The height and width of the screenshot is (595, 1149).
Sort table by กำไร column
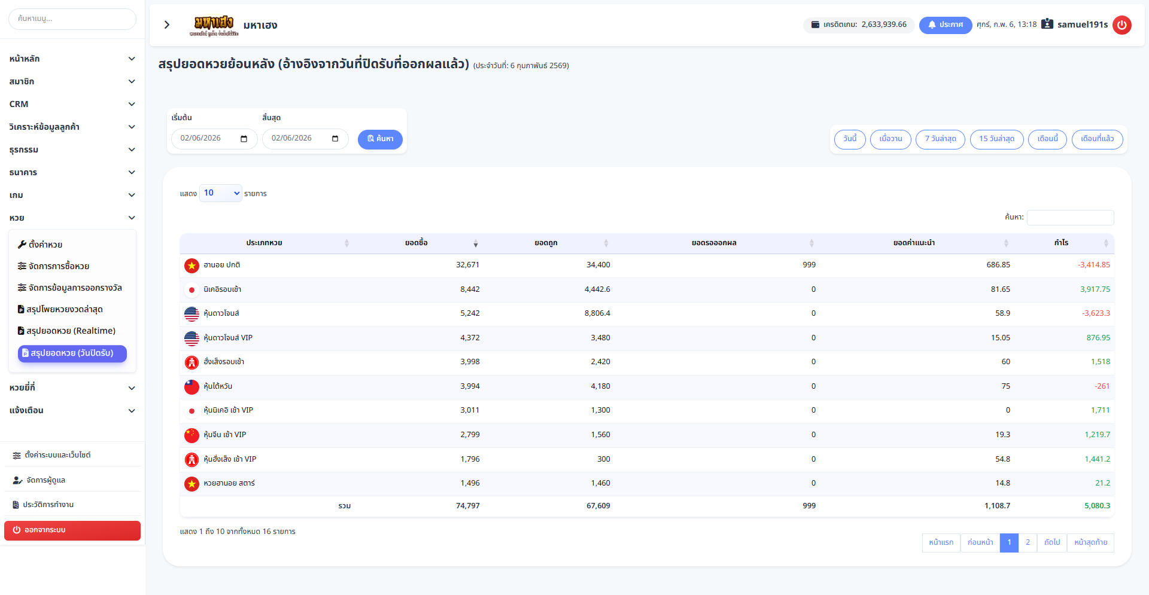pyautogui.click(x=1061, y=243)
